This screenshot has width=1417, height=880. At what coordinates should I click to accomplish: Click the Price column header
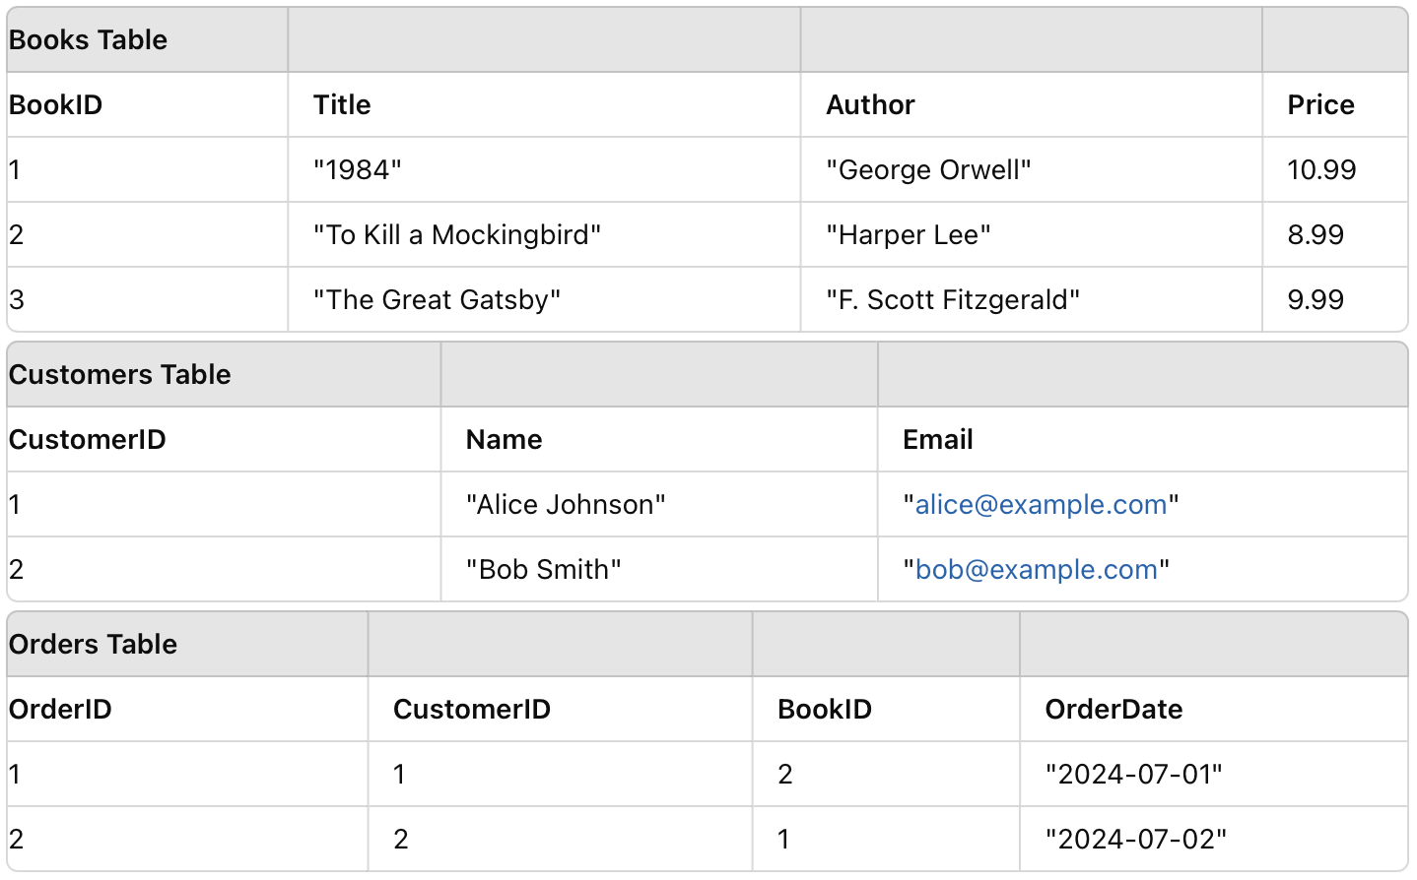click(1320, 105)
